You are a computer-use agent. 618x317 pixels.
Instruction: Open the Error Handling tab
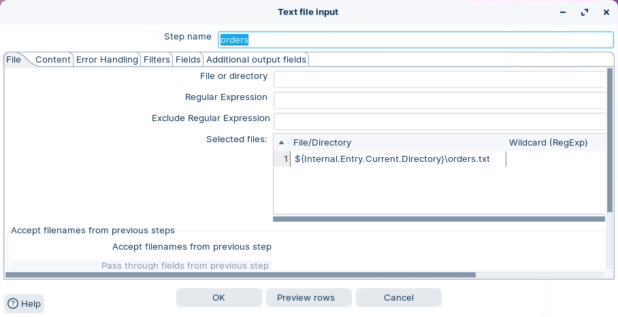(x=107, y=60)
